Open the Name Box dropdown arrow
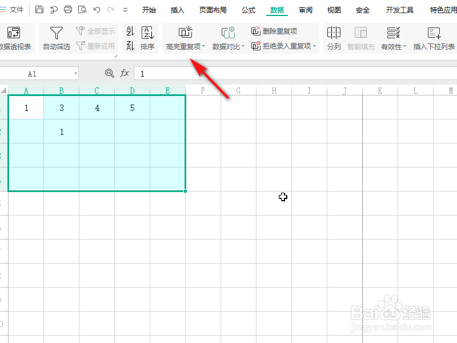The width and height of the screenshot is (457, 343). point(75,73)
